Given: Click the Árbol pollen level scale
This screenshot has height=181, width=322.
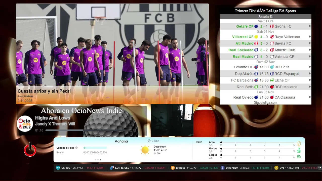Looking at the screenshot, I should 258,143.
